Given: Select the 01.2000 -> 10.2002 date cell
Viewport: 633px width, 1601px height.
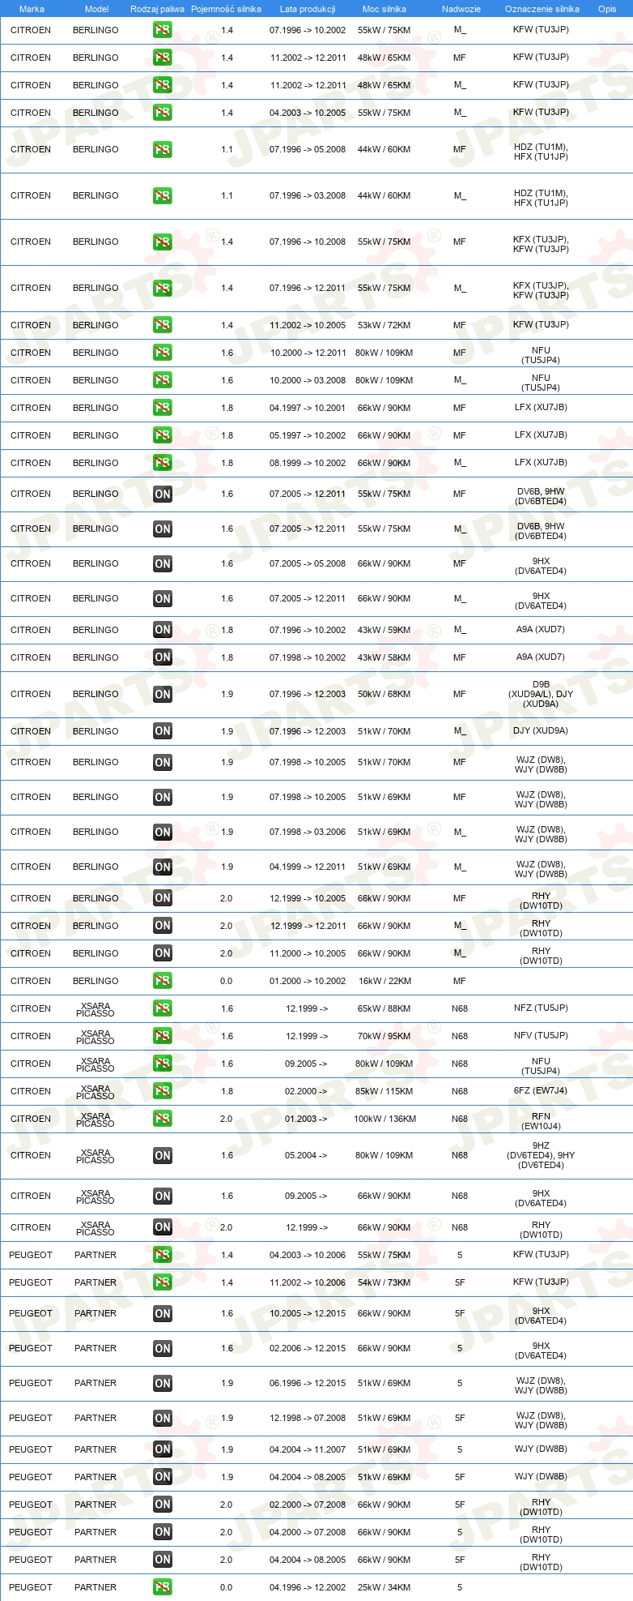Looking at the screenshot, I should point(308,981).
